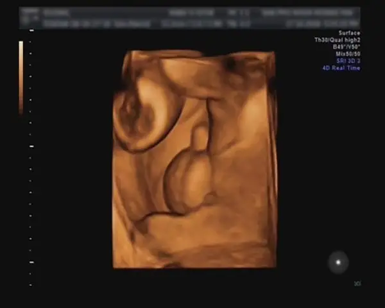Select the 'Surface' render mode label
Viewport: 385px width, 308px height.
click(350, 33)
